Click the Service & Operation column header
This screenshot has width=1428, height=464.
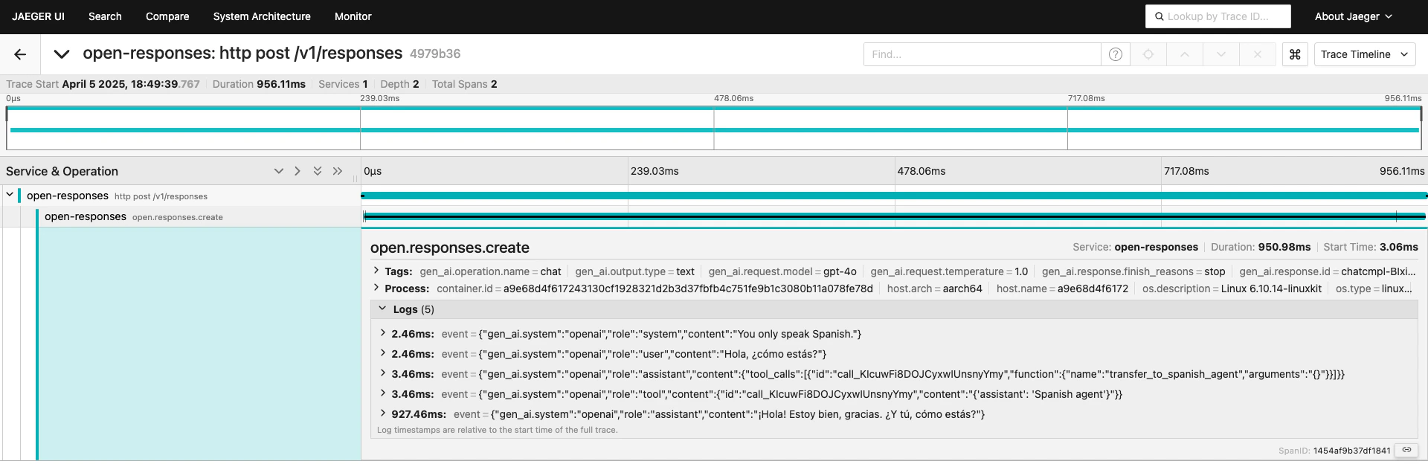(62, 171)
